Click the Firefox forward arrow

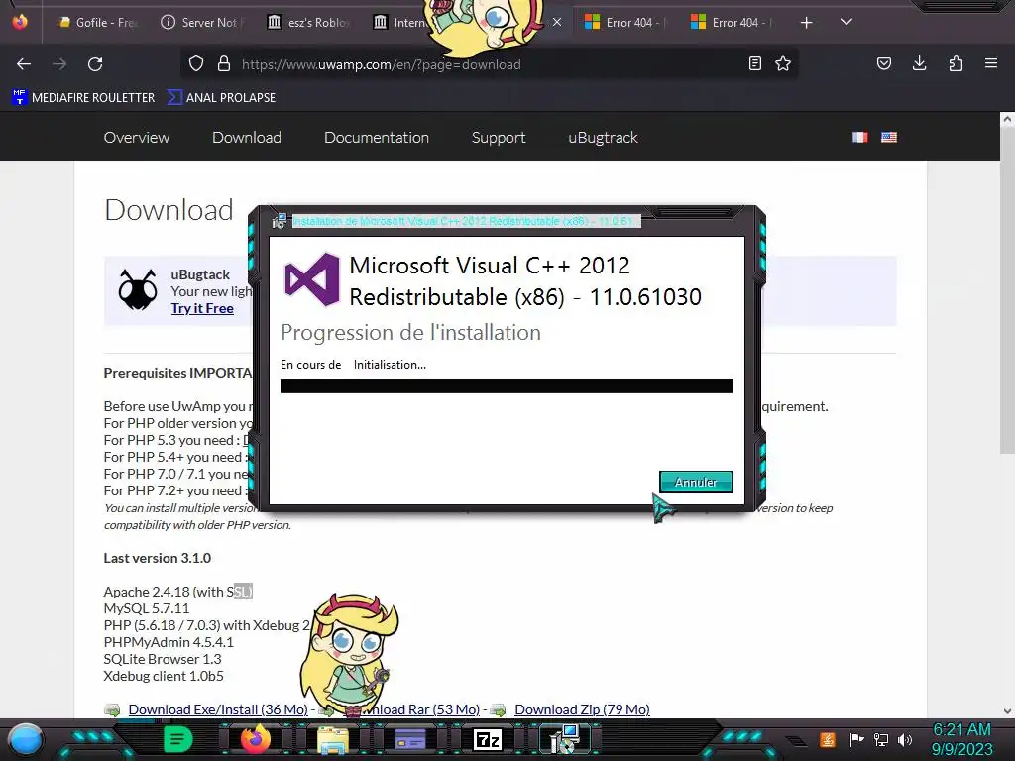click(x=59, y=64)
